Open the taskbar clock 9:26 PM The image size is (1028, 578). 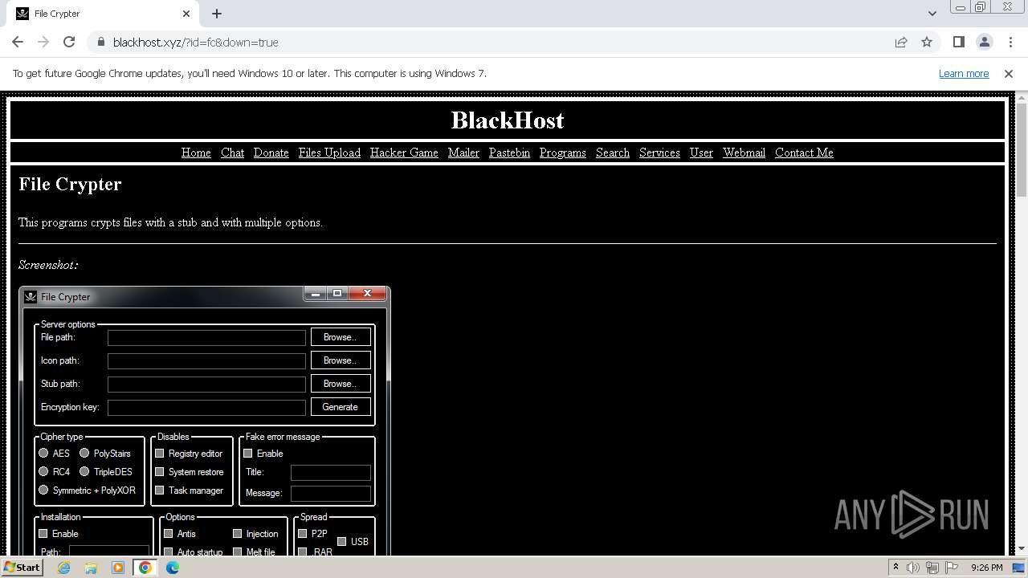(986, 568)
